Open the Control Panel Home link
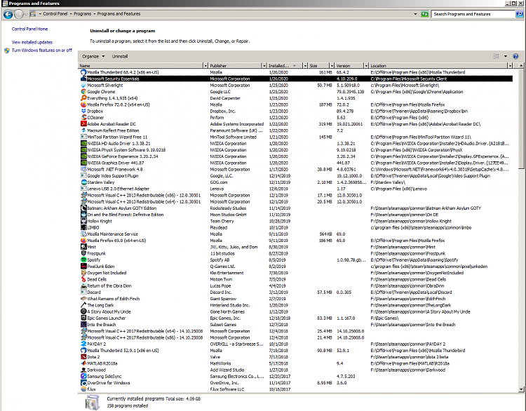 coord(30,29)
